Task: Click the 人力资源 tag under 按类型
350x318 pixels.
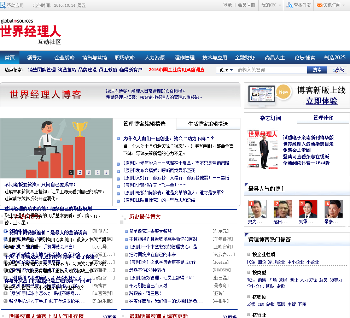Action: tap(309, 280)
